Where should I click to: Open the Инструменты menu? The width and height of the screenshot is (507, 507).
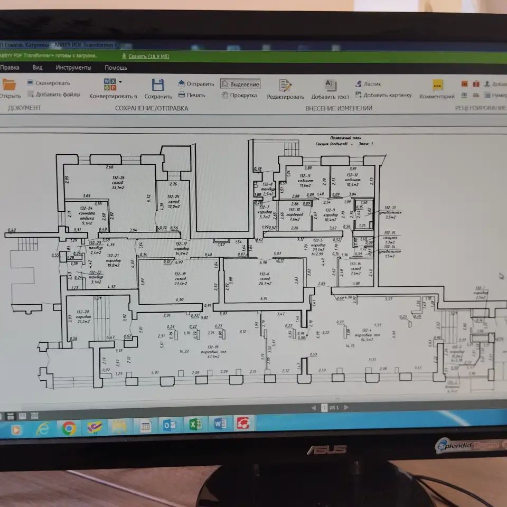tap(73, 68)
